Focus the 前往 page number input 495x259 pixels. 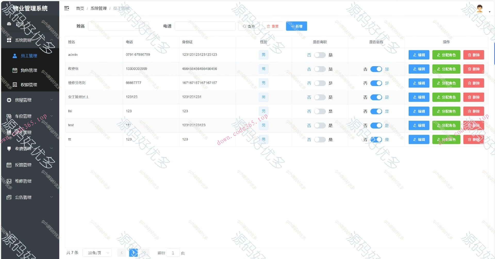173,253
